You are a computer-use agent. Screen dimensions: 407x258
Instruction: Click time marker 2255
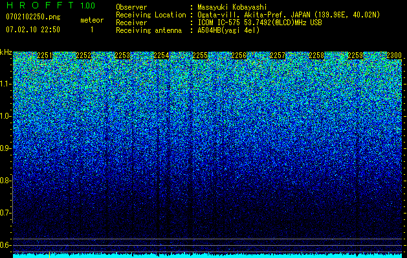point(200,55)
